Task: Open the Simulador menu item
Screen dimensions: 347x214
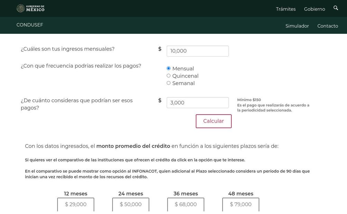Action: pyautogui.click(x=297, y=26)
